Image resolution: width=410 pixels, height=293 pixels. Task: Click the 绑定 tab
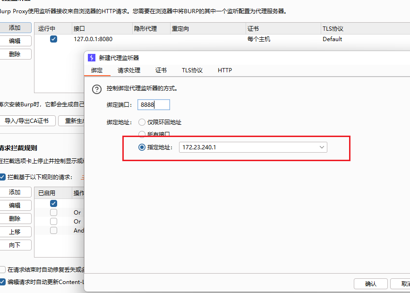97,70
